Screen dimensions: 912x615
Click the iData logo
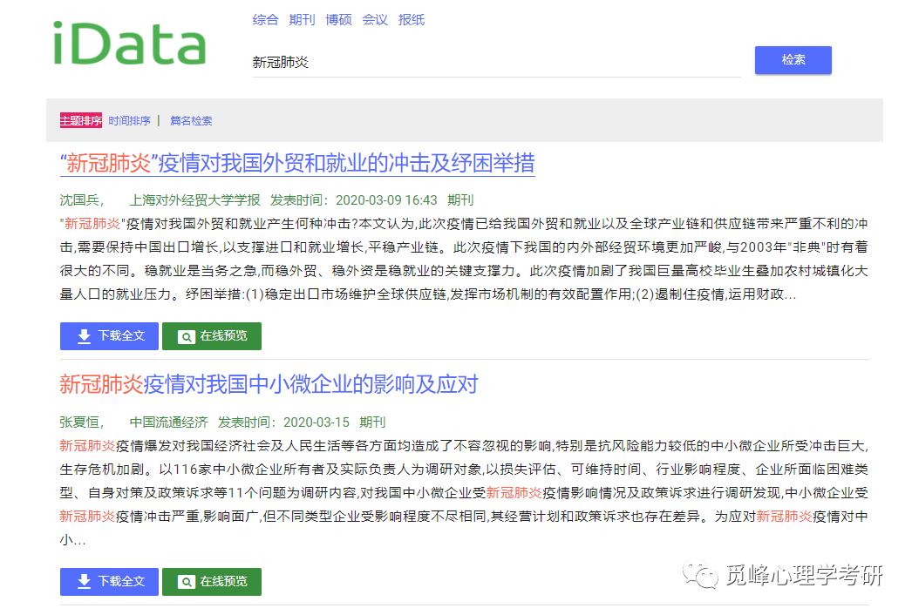[130, 44]
